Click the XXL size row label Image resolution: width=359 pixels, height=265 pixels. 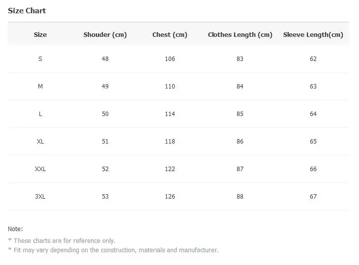pos(40,169)
